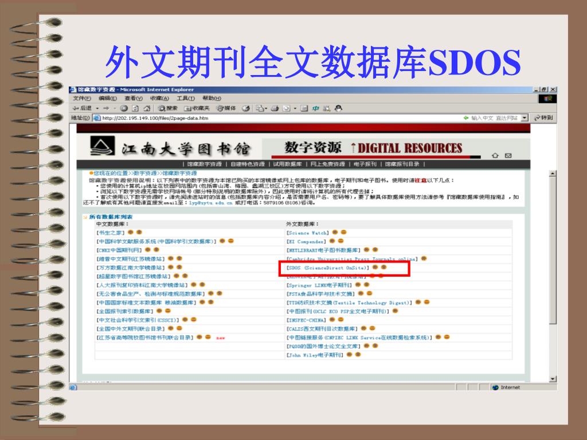
Task: Click the vertical scrollbar down arrow
Action: 553,379
